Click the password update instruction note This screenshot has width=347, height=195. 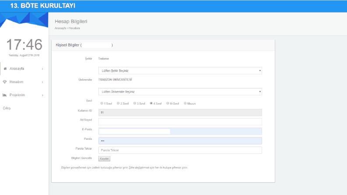[124, 167]
